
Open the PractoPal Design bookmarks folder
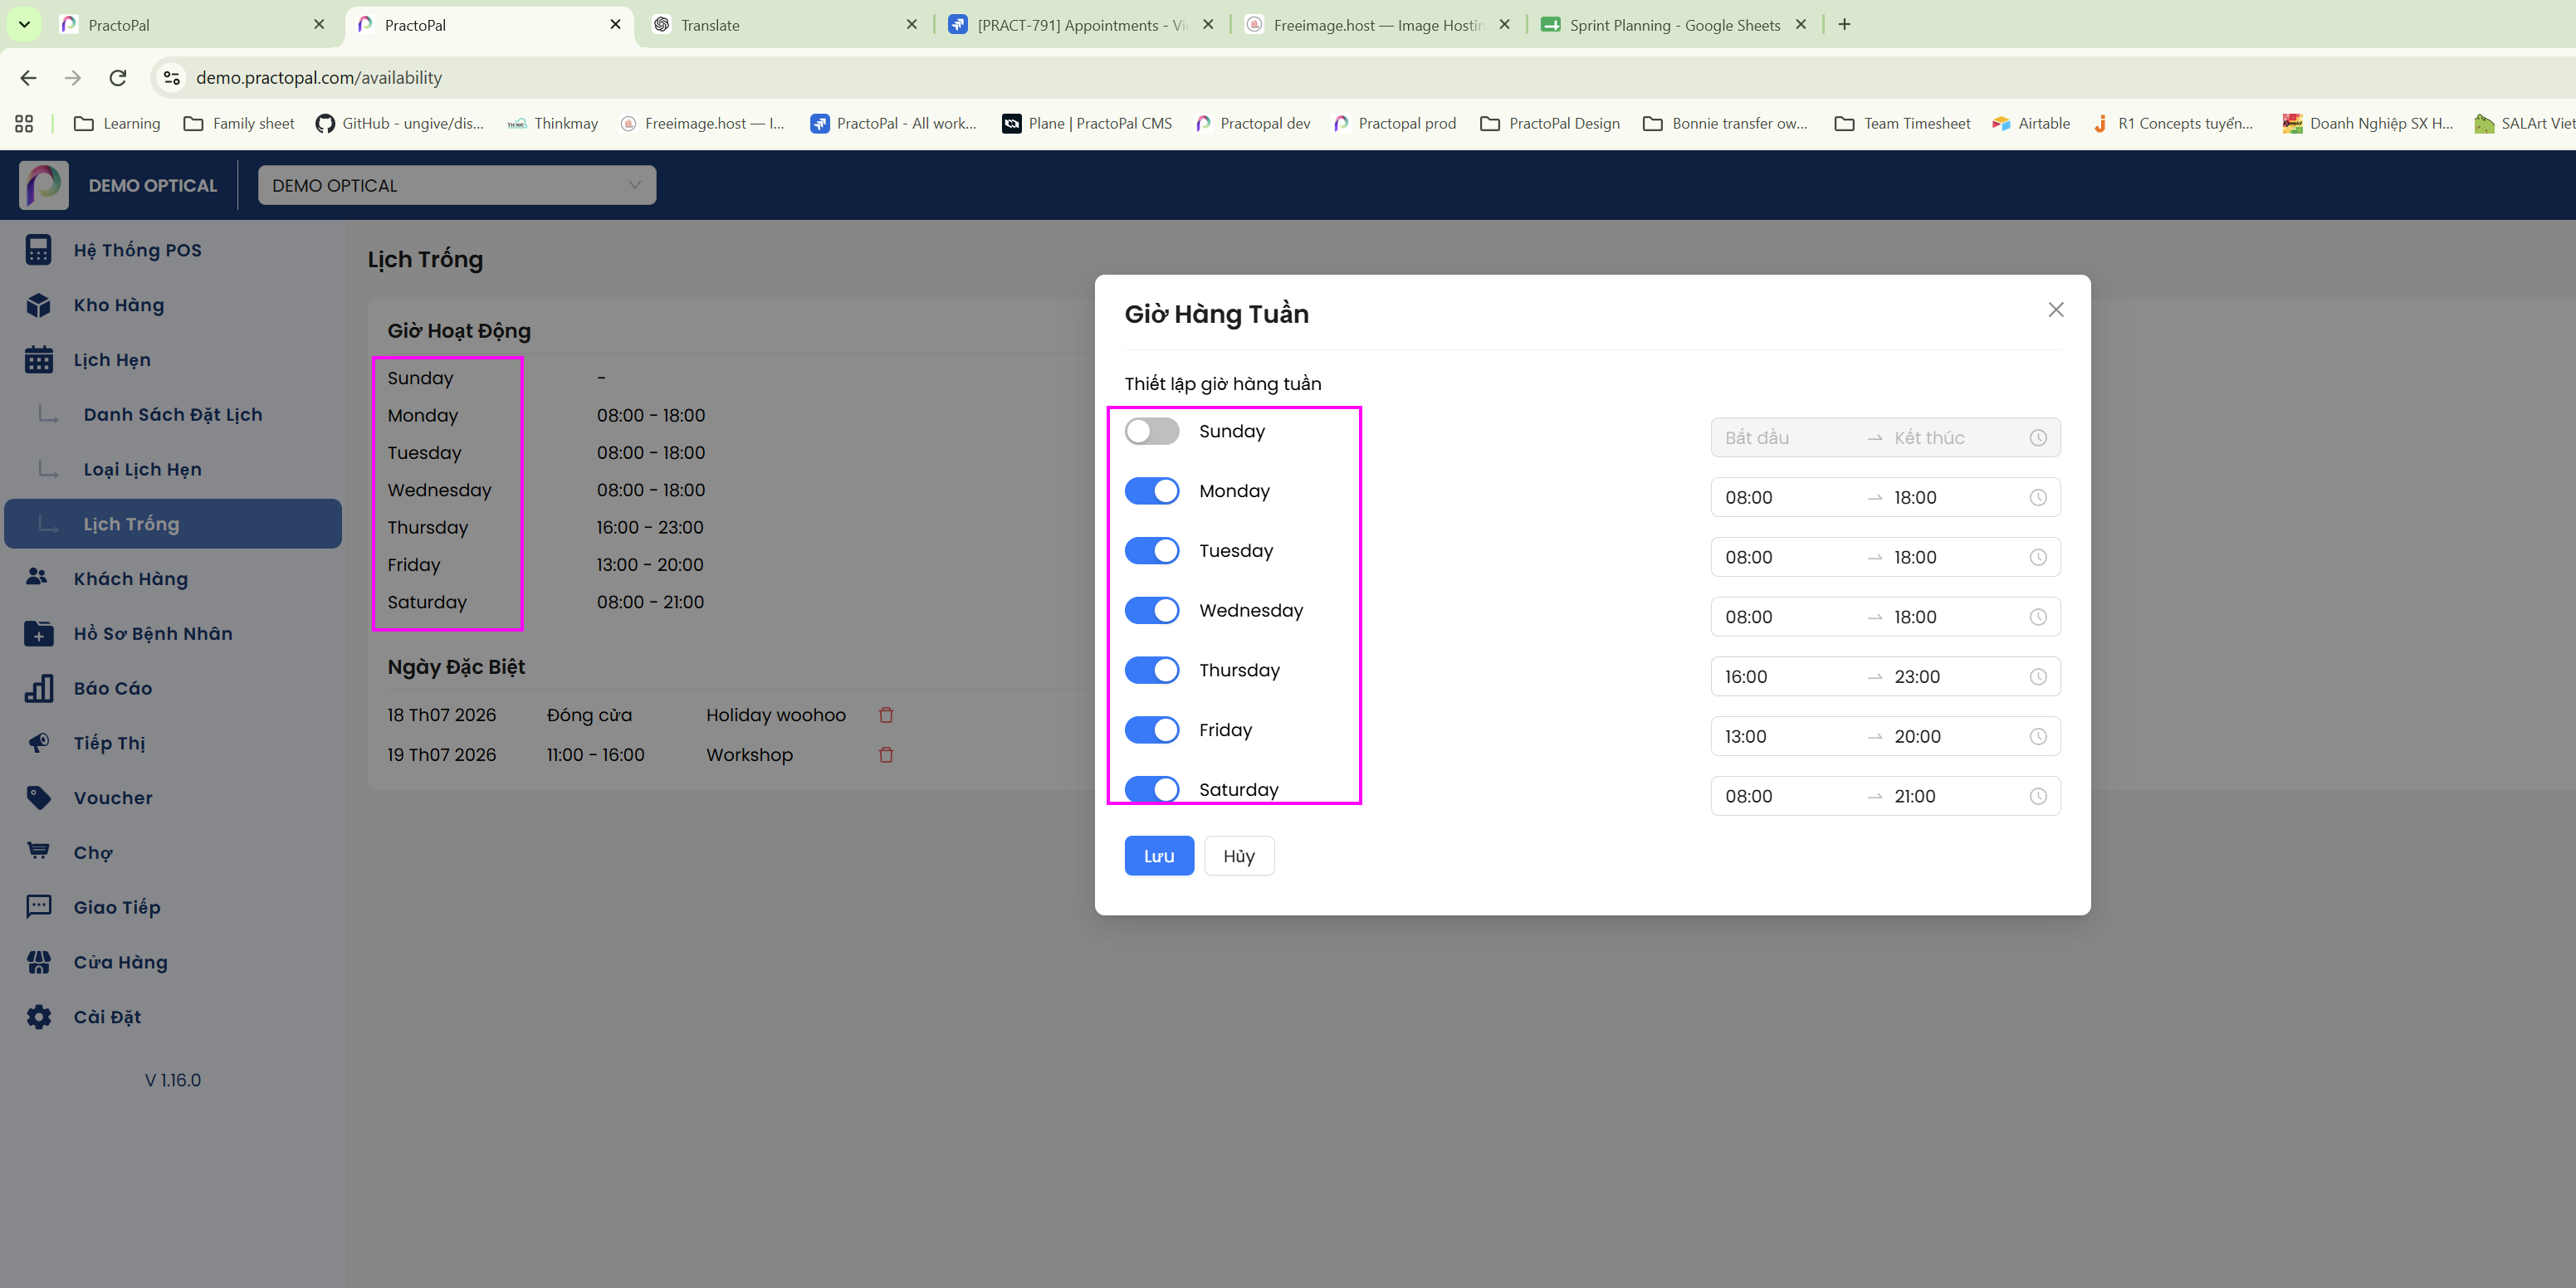pyautogui.click(x=1549, y=124)
